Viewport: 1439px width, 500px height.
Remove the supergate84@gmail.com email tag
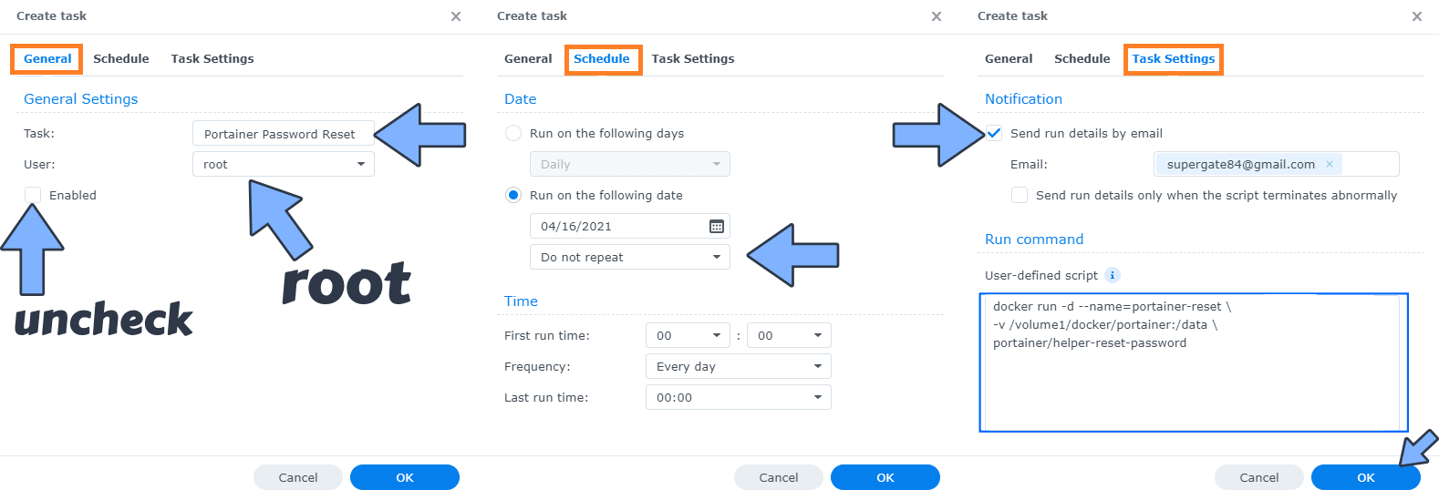coord(1330,164)
